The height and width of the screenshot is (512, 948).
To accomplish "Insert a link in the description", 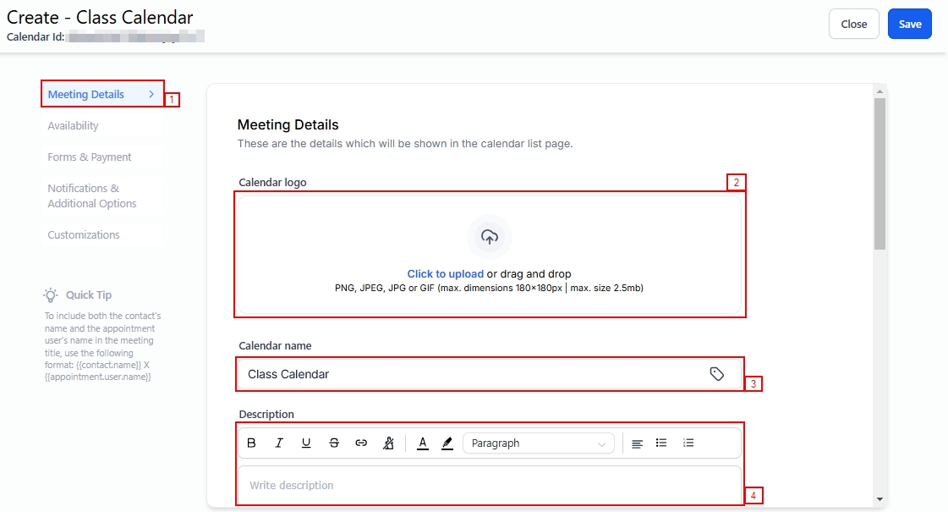I will 361,443.
